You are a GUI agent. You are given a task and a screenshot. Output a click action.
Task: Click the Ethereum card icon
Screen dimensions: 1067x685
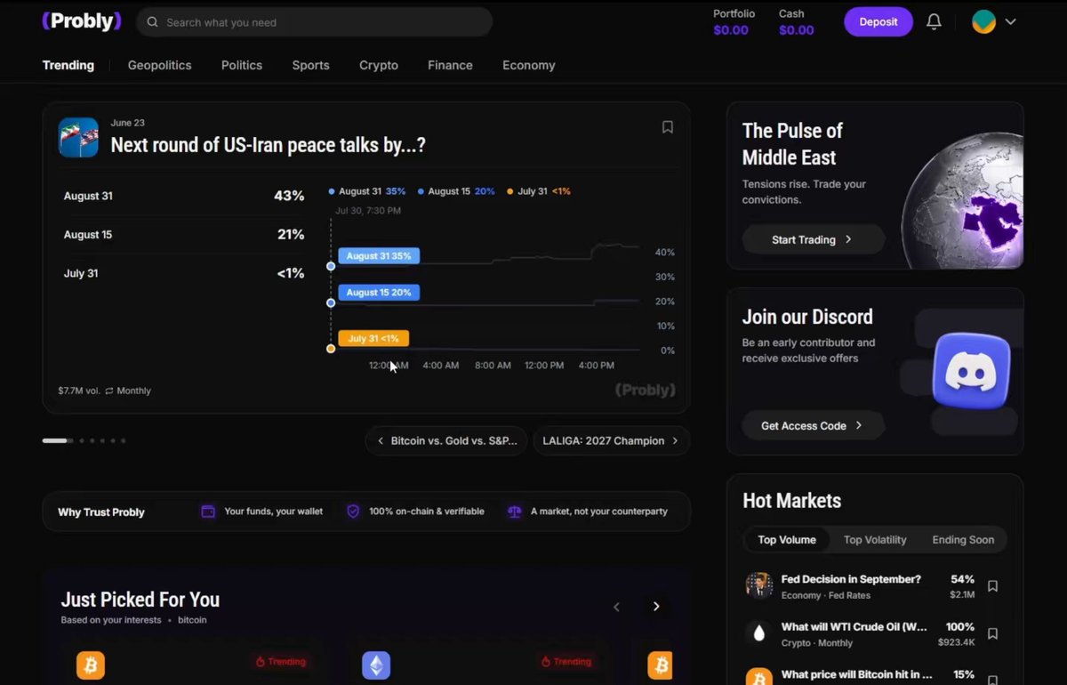(376, 665)
